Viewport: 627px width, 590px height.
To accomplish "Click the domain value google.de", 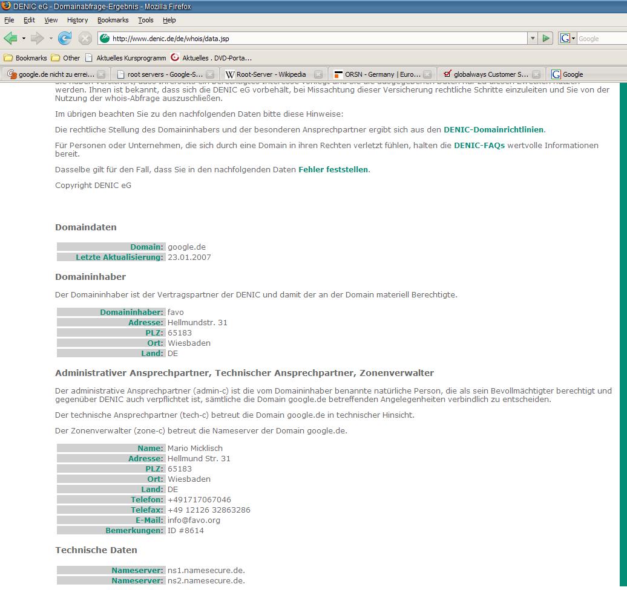I will click(x=187, y=247).
